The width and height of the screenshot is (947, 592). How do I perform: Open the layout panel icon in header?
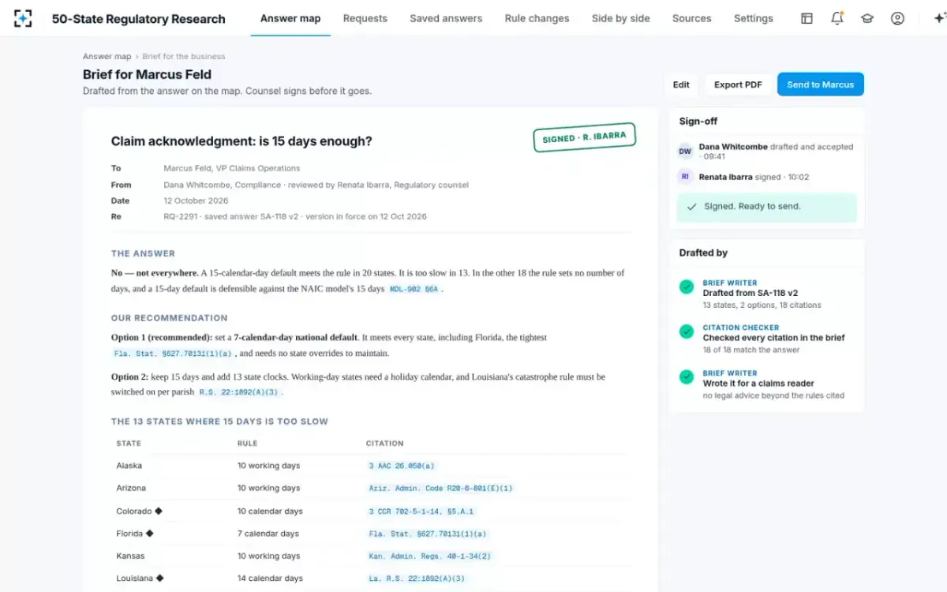(x=807, y=18)
